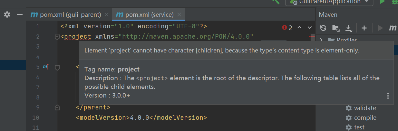Click Generate Sources and Update Folders icon
Screen dimensions: 398x131
(336, 28)
